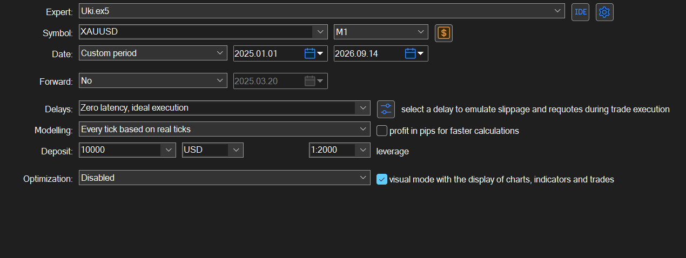Click the symbol specification dollar icon
The width and height of the screenshot is (686, 258).
point(444,33)
